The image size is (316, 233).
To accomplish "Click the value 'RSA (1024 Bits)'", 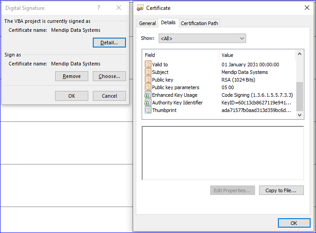I will coord(238,80).
